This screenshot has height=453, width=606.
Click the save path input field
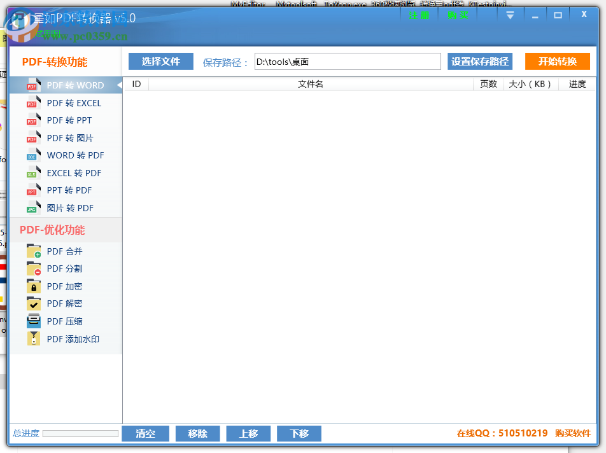point(348,62)
